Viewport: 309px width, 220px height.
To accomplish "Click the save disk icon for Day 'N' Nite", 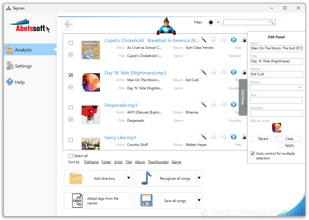I will [x=214, y=72].
